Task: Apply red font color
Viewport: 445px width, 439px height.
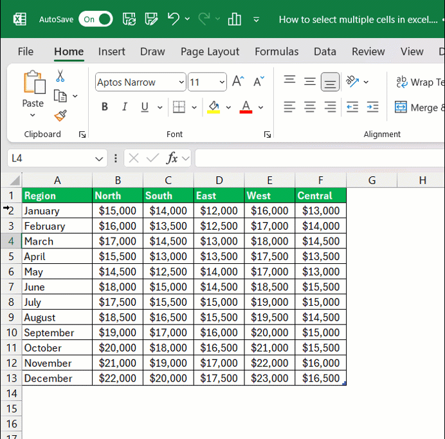Action: coord(246,107)
